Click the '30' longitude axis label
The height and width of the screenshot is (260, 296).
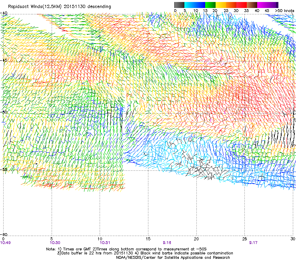click(293, 239)
